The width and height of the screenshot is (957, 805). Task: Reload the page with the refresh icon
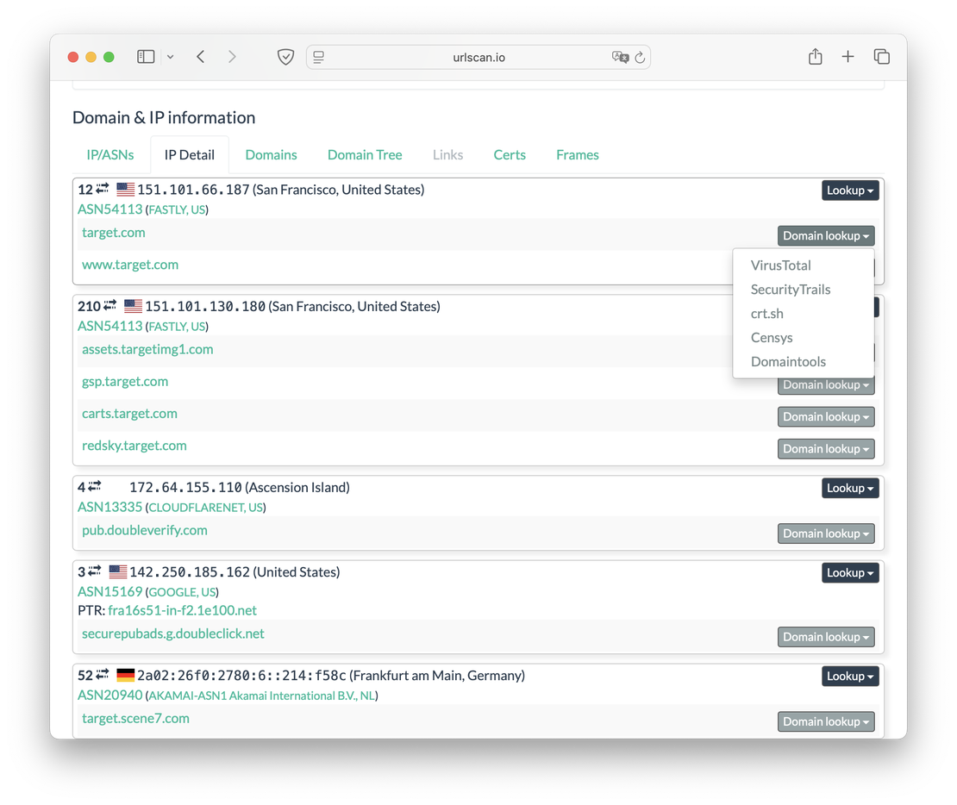[x=640, y=58]
